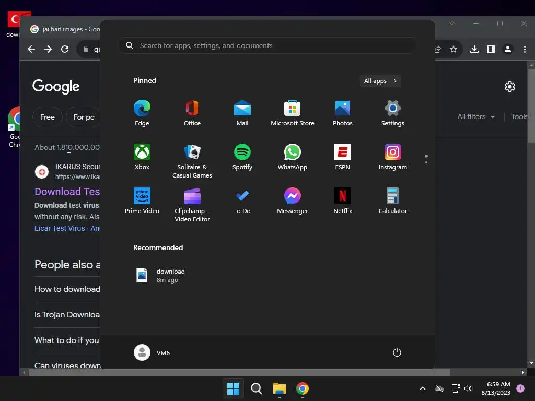Share this page from Chrome address bar
535x401 pixels.
pos(438,49)
